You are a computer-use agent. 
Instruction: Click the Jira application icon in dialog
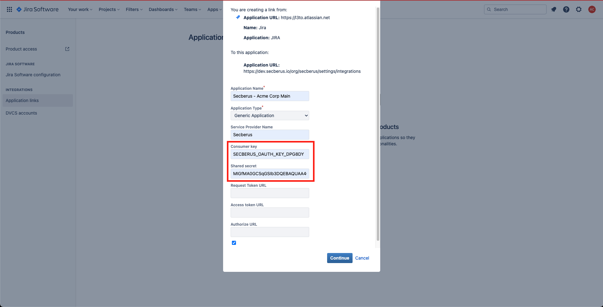tap(238, 18)
